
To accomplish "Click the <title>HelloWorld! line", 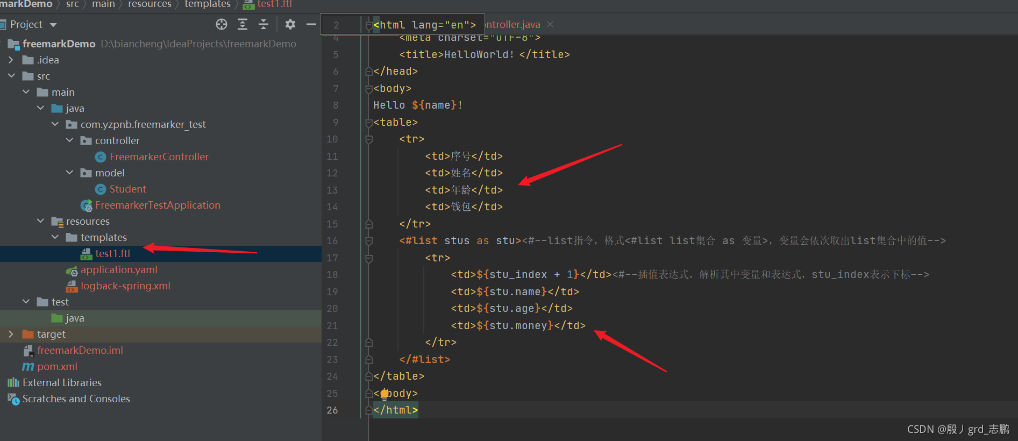I will click(x=485, y=54).
